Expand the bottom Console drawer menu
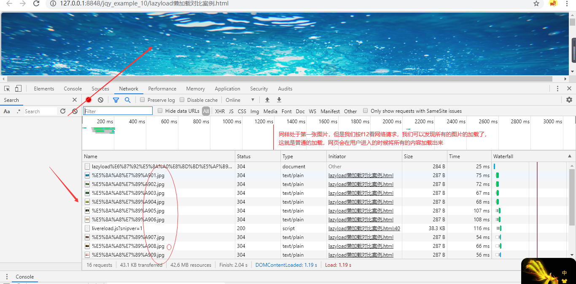Screen dimensions: 576x284 7,277
